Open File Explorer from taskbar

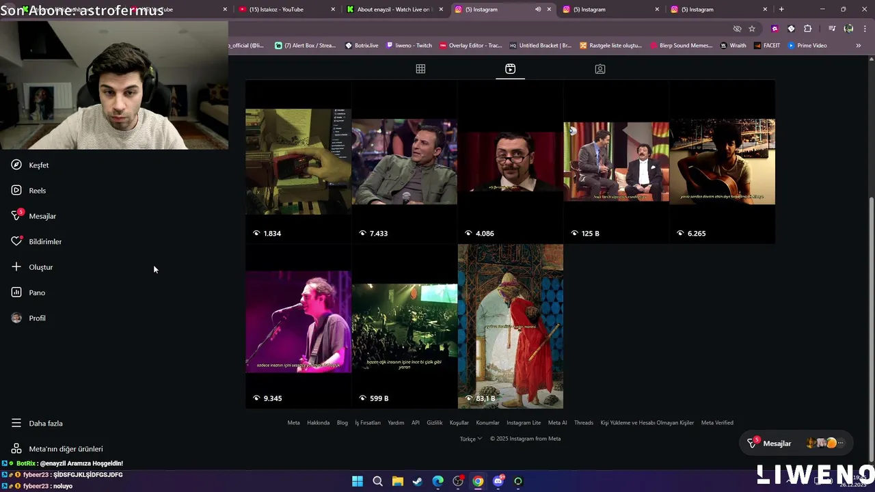tap(397, 481)
